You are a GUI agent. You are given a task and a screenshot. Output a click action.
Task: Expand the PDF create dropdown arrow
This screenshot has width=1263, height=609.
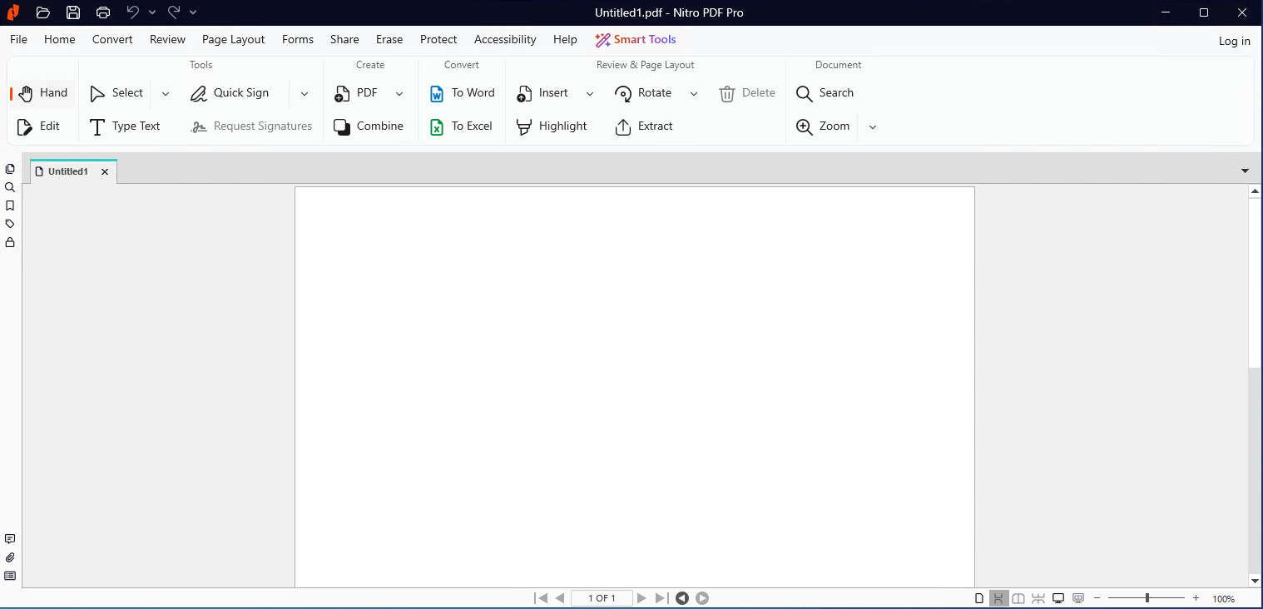pos(399,94)
